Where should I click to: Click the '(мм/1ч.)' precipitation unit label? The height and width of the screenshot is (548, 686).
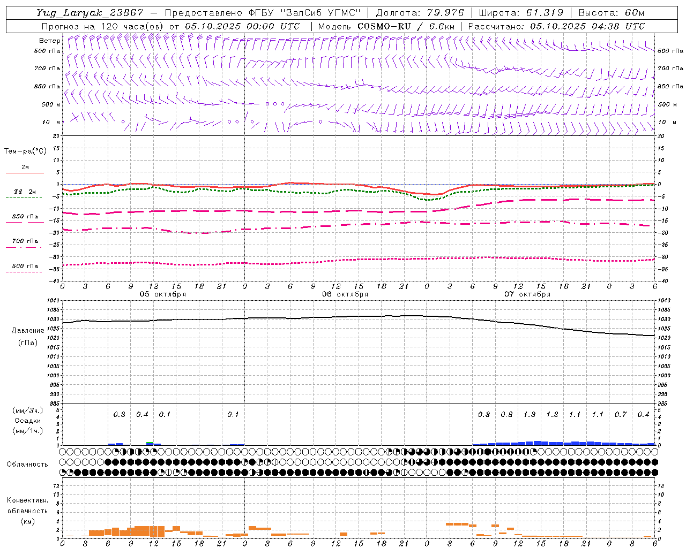coord(27,431)
